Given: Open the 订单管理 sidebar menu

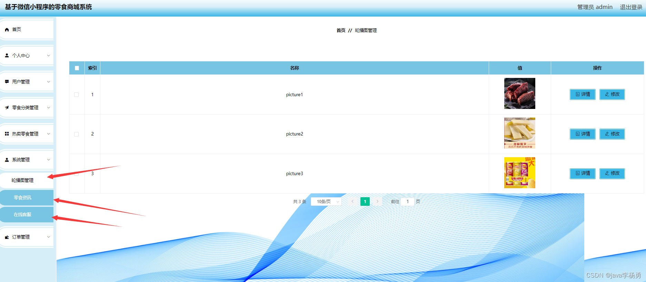Looking at the screenshot, I should [x=27, y=237].
